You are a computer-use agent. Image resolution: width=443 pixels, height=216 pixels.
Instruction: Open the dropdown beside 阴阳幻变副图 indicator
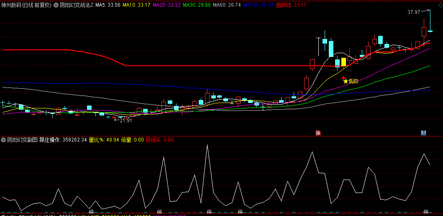pyautogui.click(x=3, y=140)
